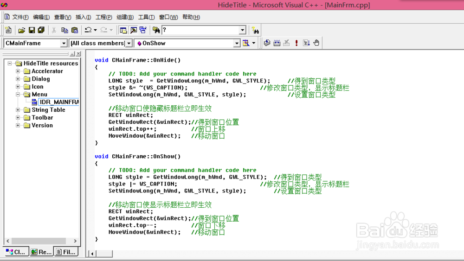
Task: Click the workspace horizontal scrollbar thumb
Action: click(x=39, y=241)
